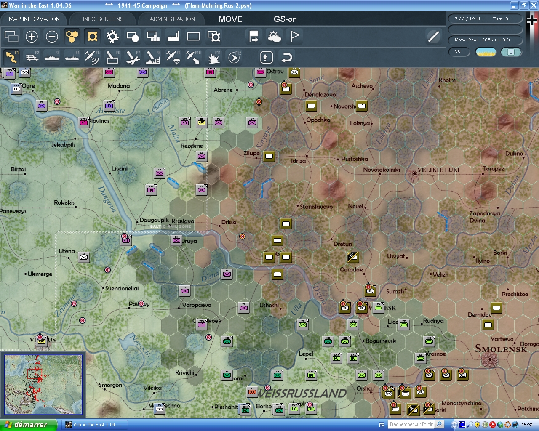Select the F5 air recon mode button

(x=92, y=57)
